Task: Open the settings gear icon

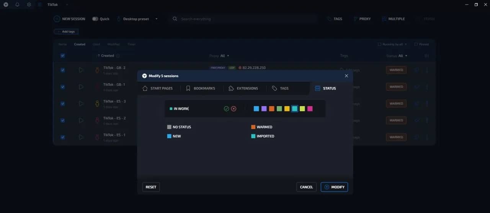Action: click(x=29, y=5)
